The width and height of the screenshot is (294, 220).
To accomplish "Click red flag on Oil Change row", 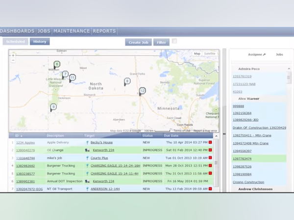I will click(210, 150).
